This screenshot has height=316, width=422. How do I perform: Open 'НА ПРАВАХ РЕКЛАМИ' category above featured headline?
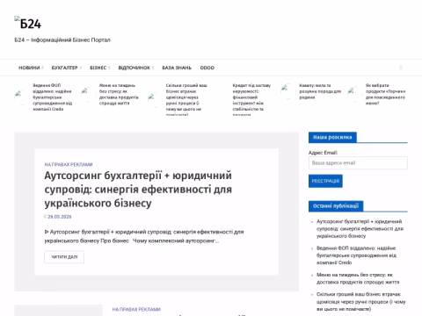pyautogui.click(x=69, y=164)
